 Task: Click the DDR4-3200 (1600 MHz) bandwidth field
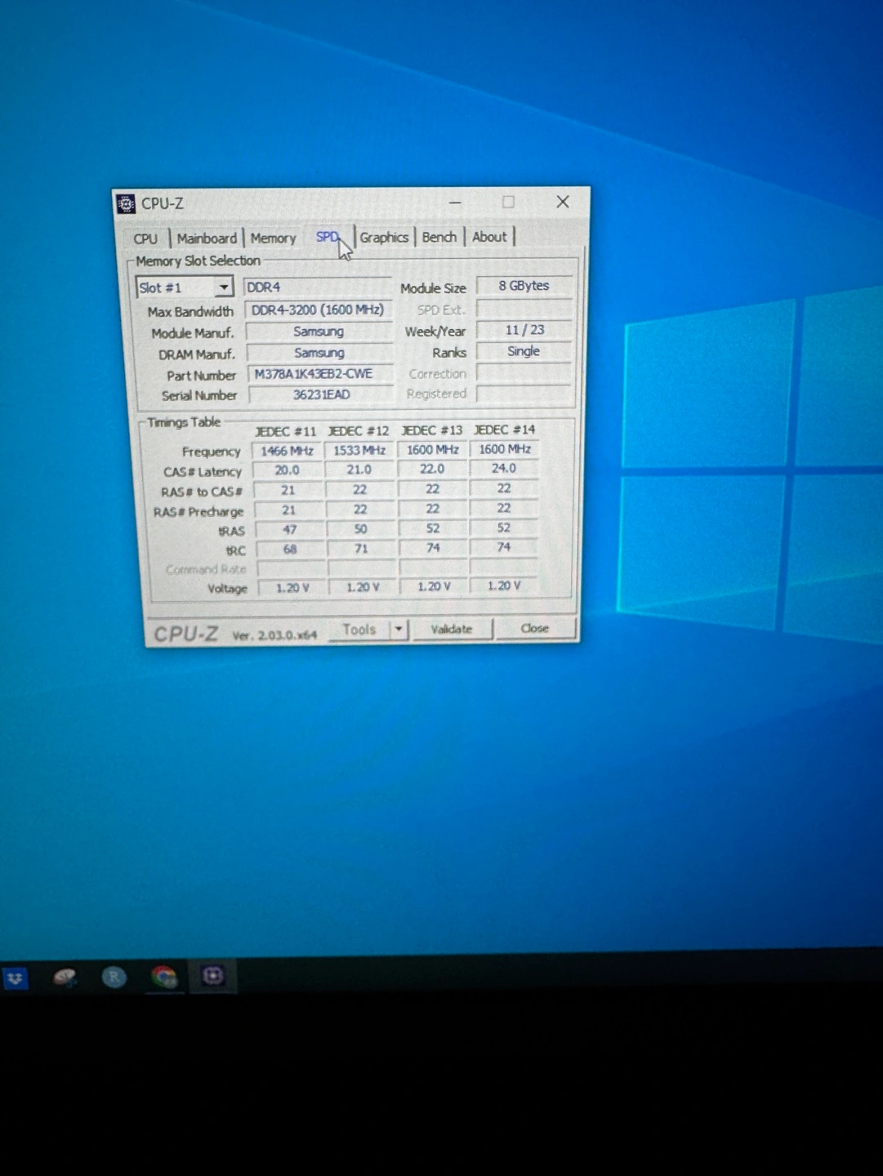tap(318, 310)
